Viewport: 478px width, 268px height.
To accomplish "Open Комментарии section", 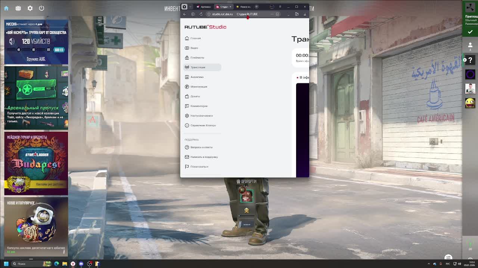I will tap(202, 106).
